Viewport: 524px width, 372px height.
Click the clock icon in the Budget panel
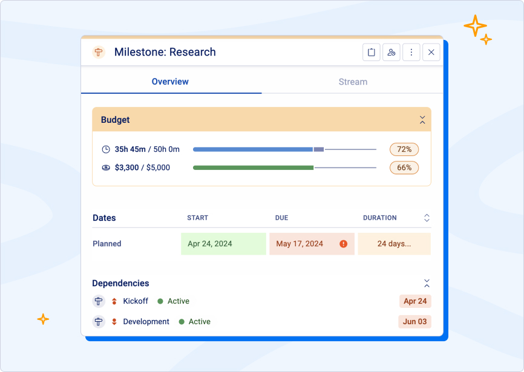click(107, 149)
